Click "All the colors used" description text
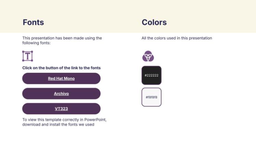Viewport: 256px width, 144px height. (177, 38)
